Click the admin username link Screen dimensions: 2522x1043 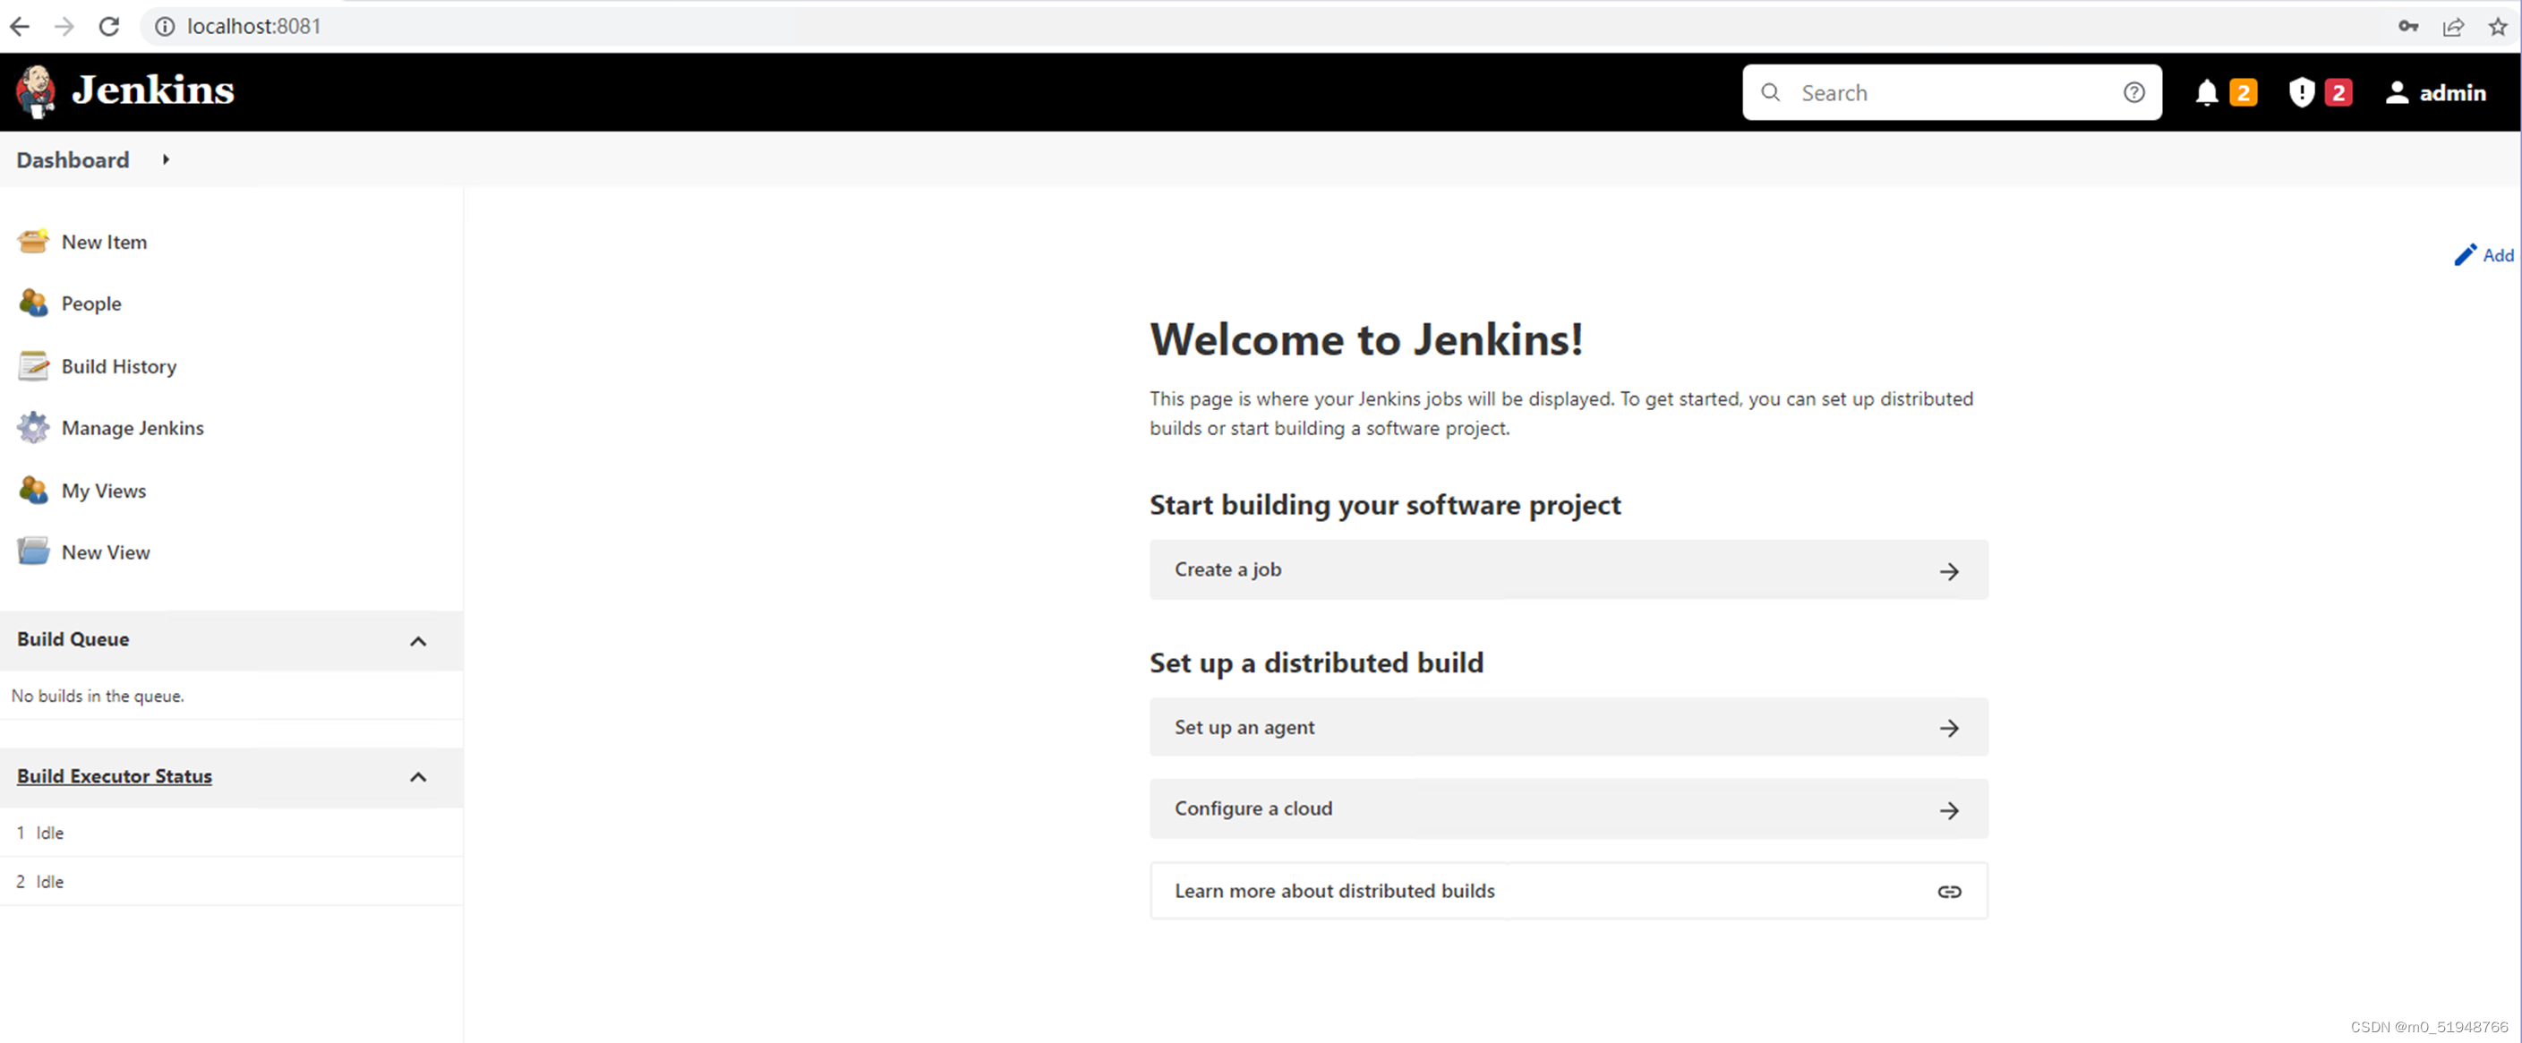coord(2452,93)
